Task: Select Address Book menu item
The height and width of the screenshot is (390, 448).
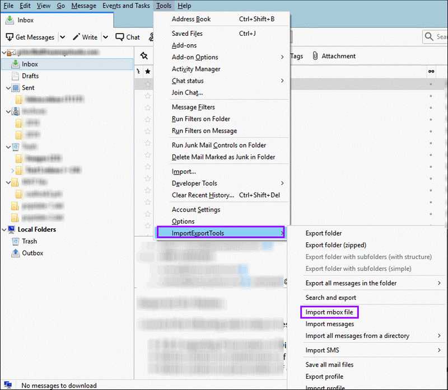Action: point(223,19)
